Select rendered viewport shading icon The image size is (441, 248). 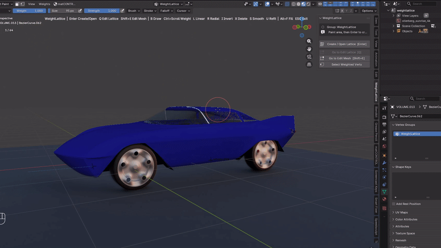click(x=309, y=4)
